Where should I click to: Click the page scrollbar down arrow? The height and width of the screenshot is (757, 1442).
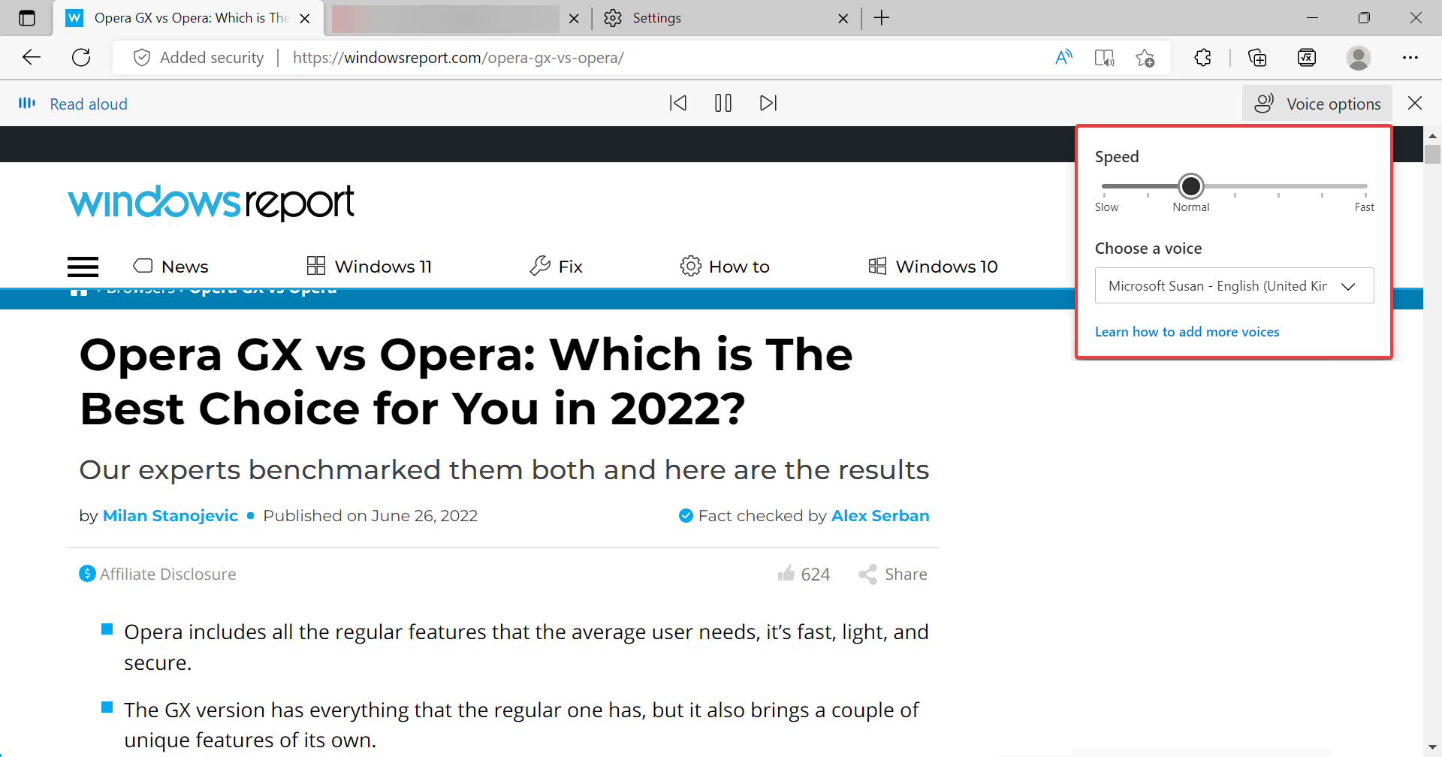click(x=1432, y=747)
